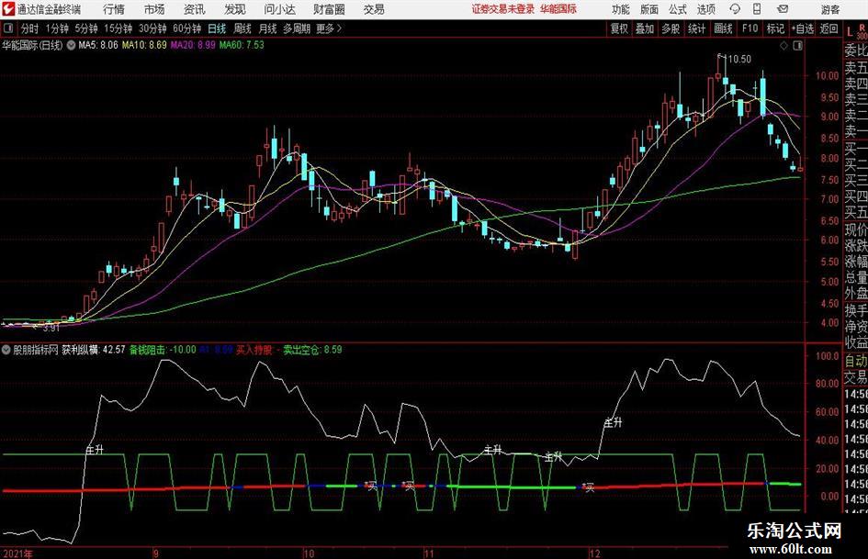Switch to the 1分钟 period tab
This screenshot has height=559, width=868.
coord(57,28)
